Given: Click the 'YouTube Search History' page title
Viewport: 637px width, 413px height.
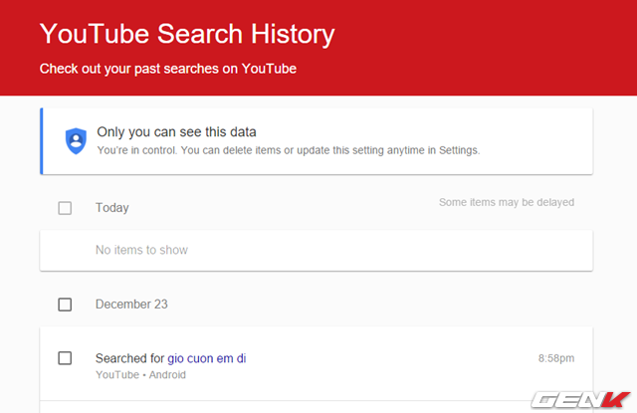Looking at the screenshot, I should 187,35.
